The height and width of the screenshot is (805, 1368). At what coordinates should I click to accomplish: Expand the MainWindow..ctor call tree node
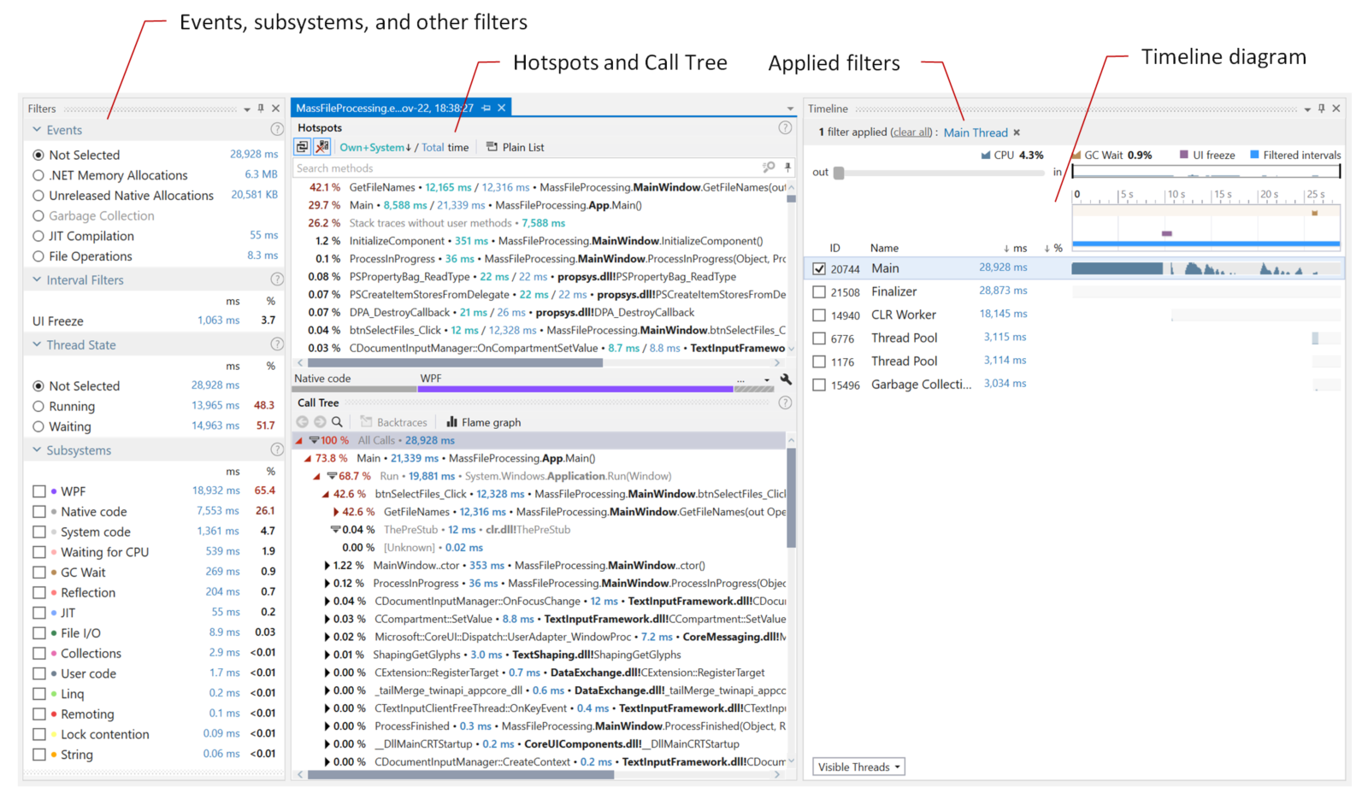pyautogui.click(x=326, y=565)
